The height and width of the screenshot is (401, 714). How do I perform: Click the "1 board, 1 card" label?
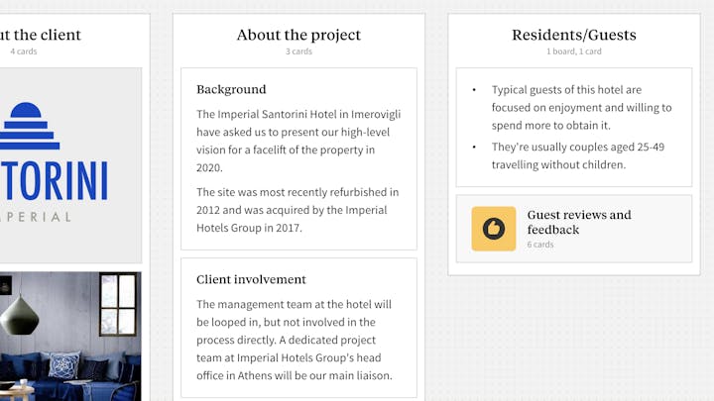coord(573,51)
